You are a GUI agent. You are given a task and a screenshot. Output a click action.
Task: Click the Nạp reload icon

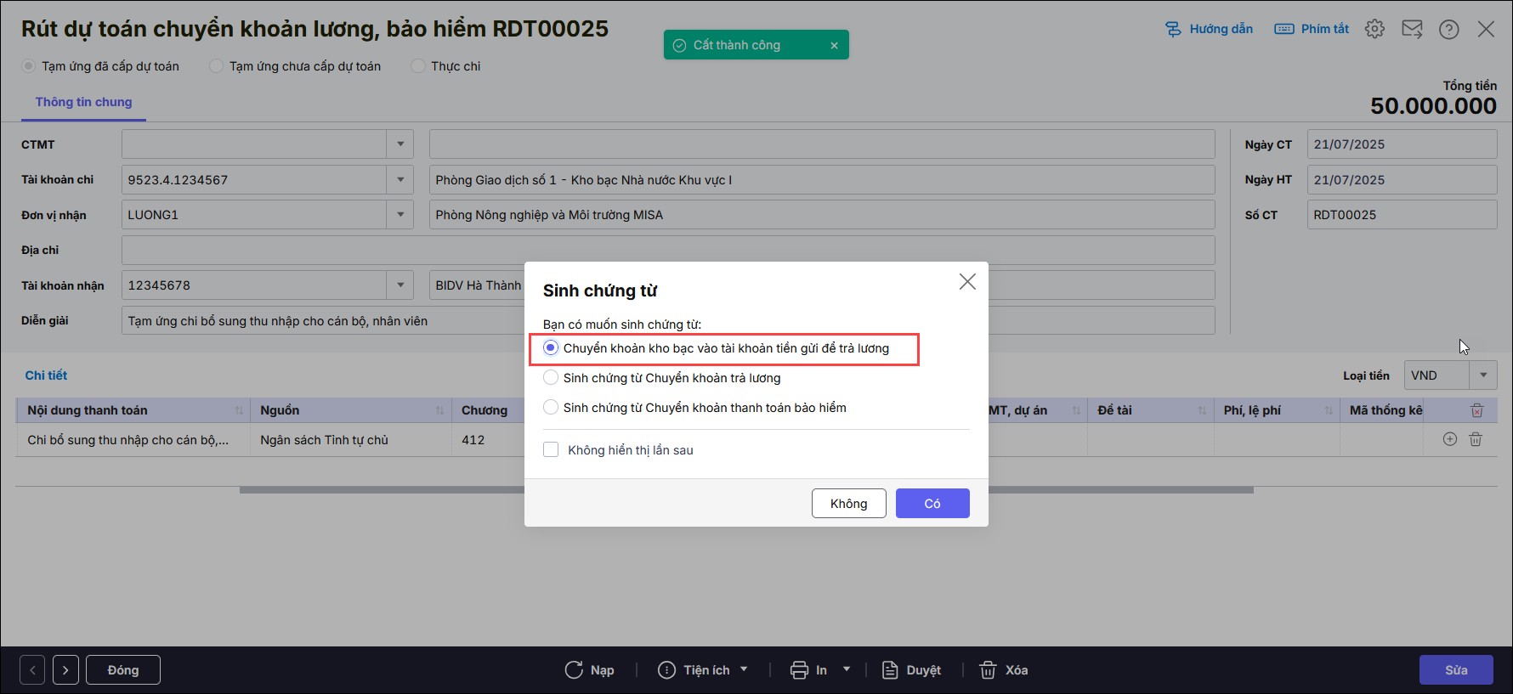click(574, 670)
